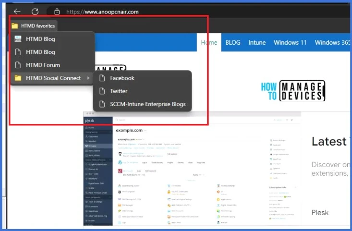Open the Windows 365 navigation item
Image resolution: width=352 pixels, height=231 pixels.
pyautogui.click(x=332, y=42)
